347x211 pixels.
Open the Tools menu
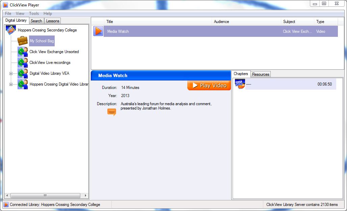pyautogui.click(x=34, y=14)
